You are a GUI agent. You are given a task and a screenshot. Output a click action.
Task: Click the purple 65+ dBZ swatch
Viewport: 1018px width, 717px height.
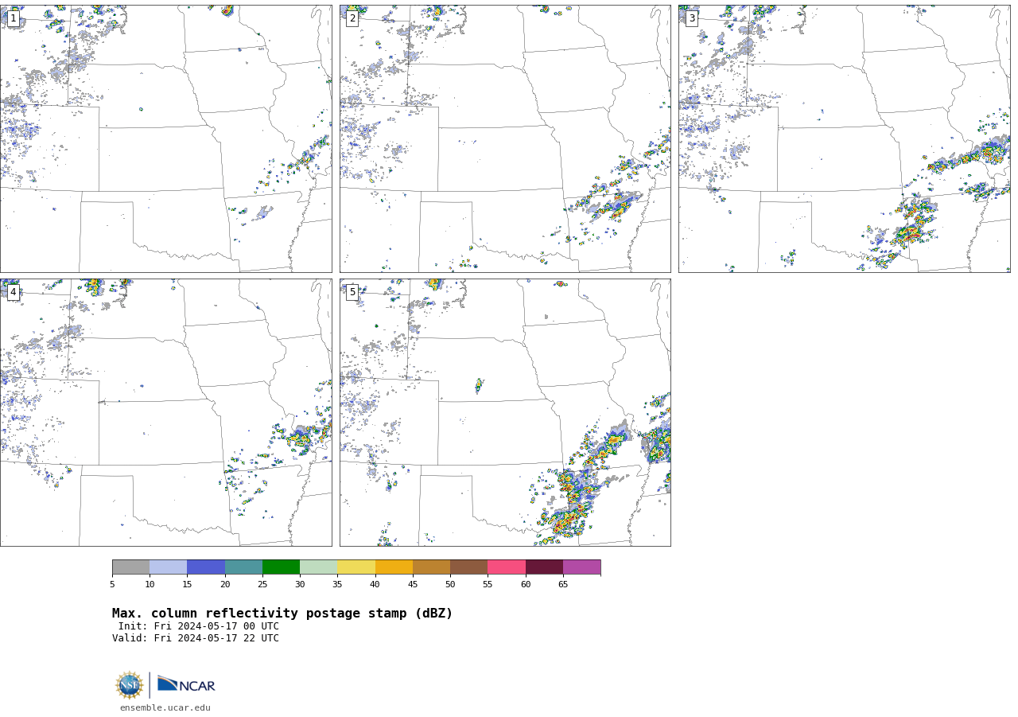[x=582, y=567]
